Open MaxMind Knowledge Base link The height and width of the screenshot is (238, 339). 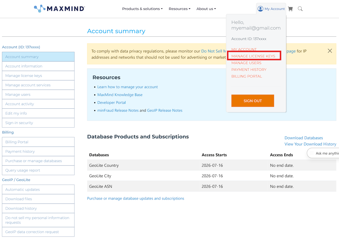pyautogui.click(x=120, y=95)
